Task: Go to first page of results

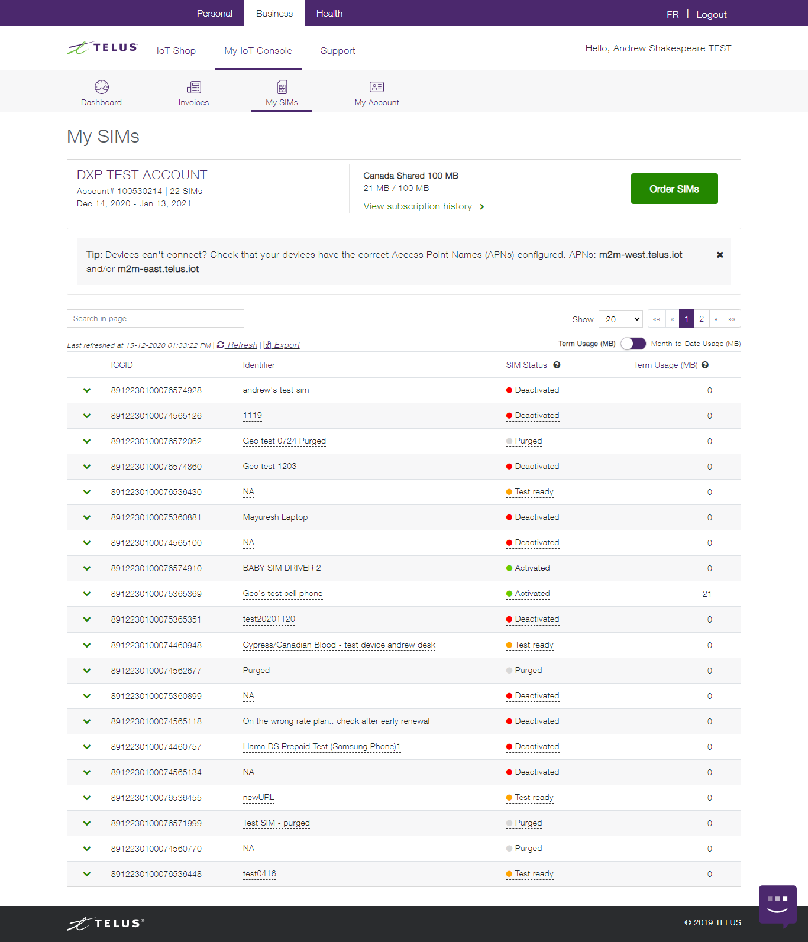Action: (x=657, y=319)
